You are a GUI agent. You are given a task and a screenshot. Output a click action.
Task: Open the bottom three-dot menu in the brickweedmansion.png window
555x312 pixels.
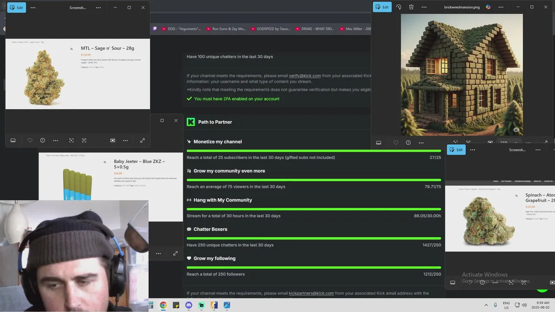(421, 143)
